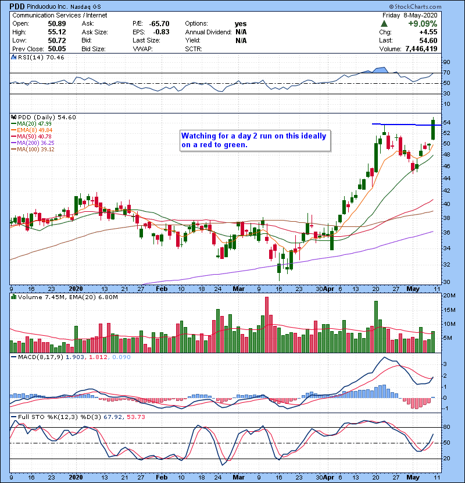Click the Volume value 7,446,419
The height and width of the screenshot is (483, 465).
tap(421, 49)
